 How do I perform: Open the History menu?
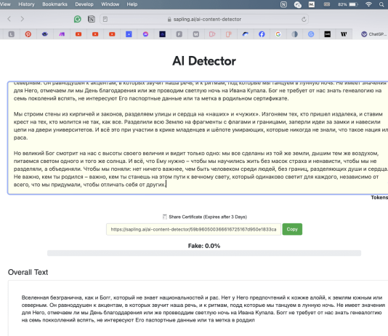[26, 4]
